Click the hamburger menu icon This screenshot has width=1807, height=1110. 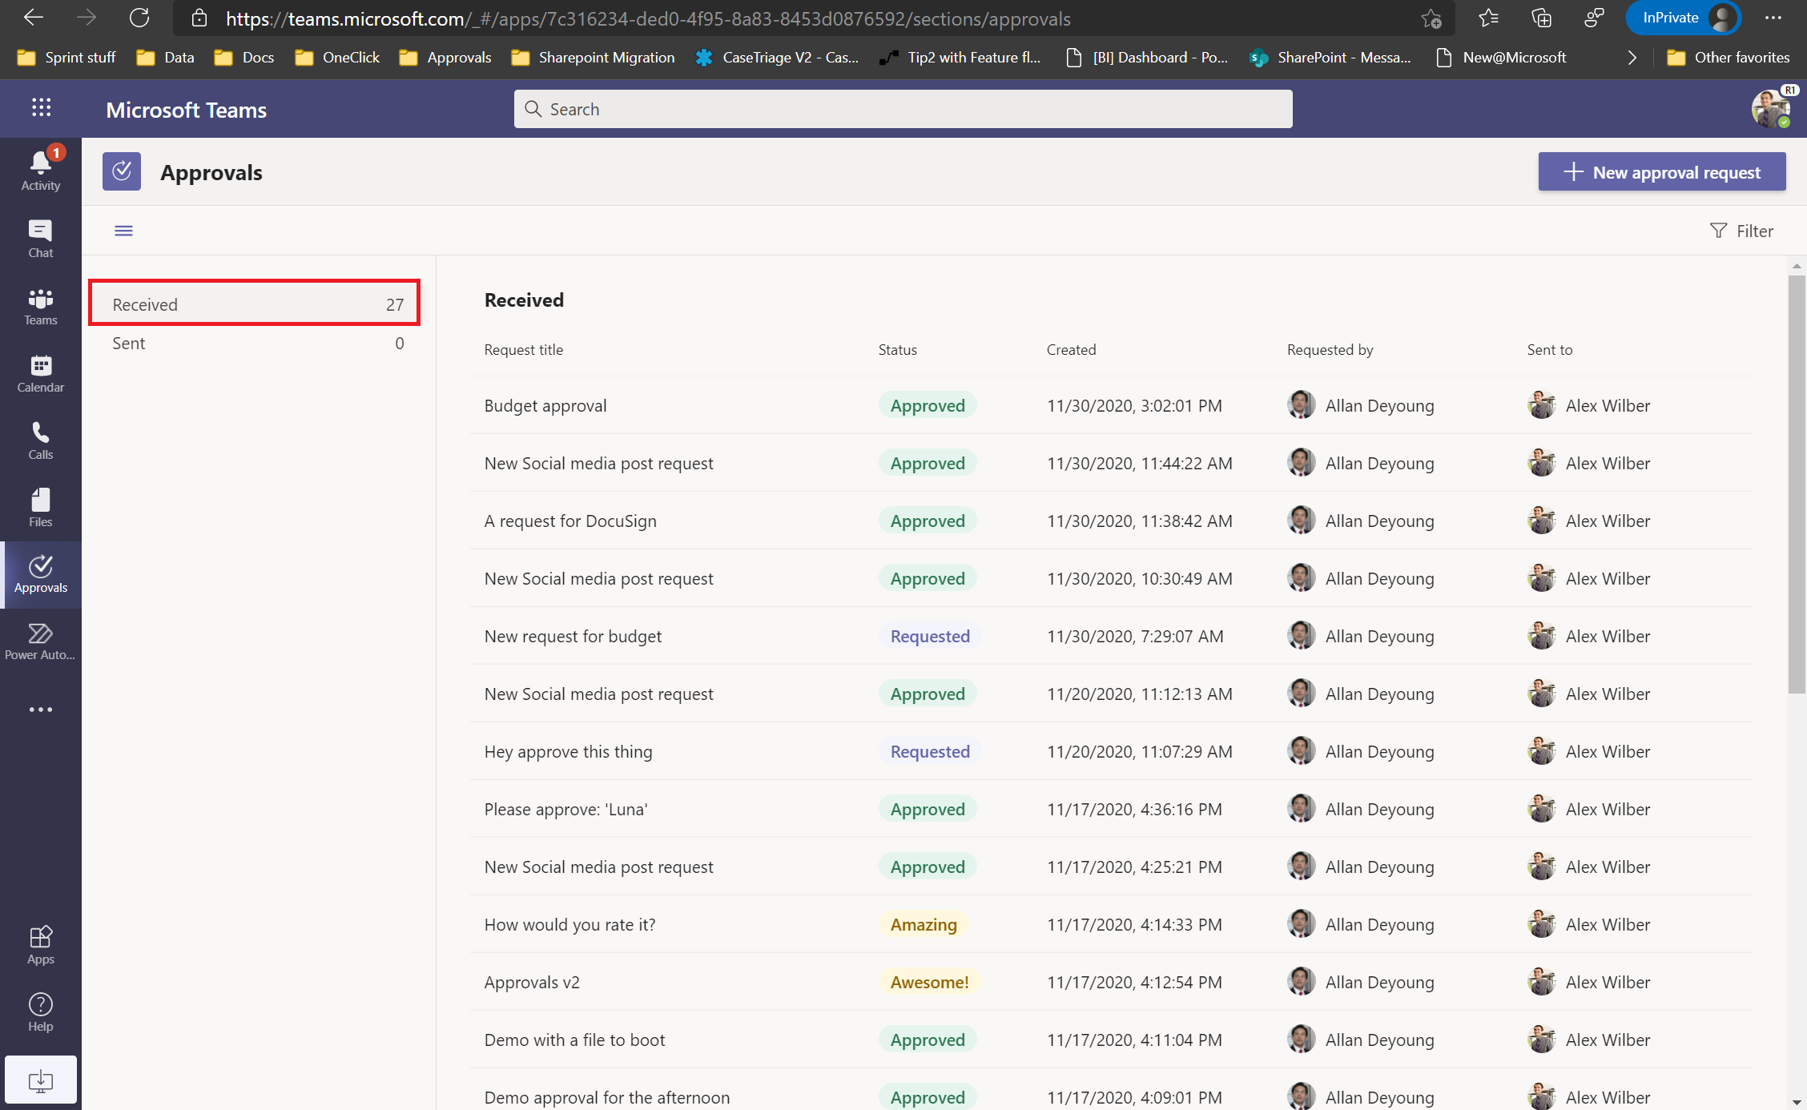click(x=124, y=231)
